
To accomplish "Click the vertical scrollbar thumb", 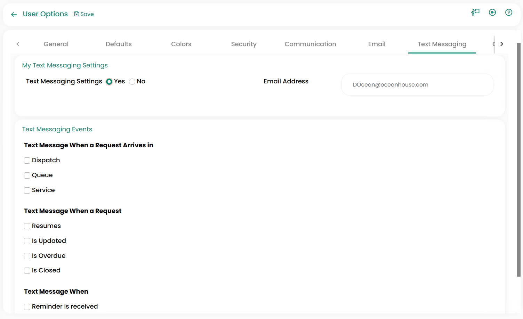I will tap(518, 160).
